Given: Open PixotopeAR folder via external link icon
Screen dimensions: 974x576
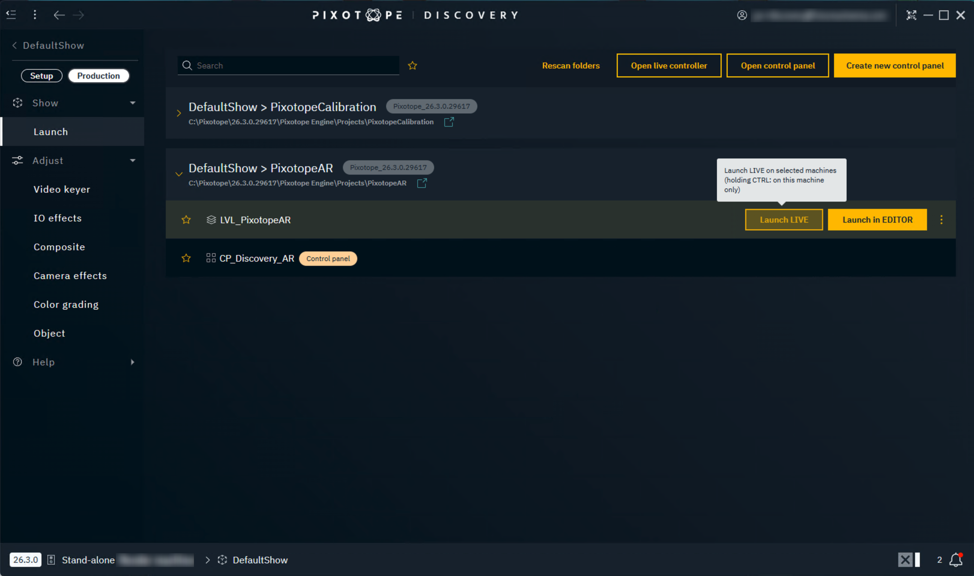Looking at the screenshot, I should [x=422, y=183].
